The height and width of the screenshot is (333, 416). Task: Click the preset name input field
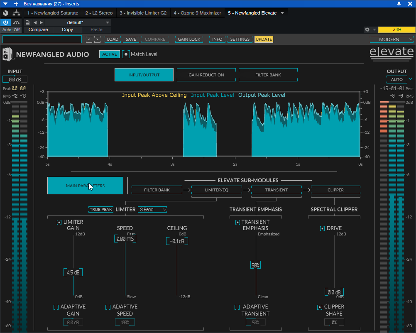point(42,39)
